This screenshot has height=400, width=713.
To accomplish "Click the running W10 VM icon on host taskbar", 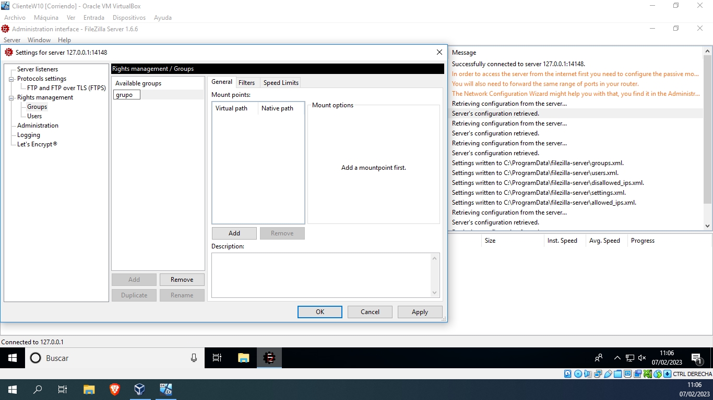I will pos(165,389).
